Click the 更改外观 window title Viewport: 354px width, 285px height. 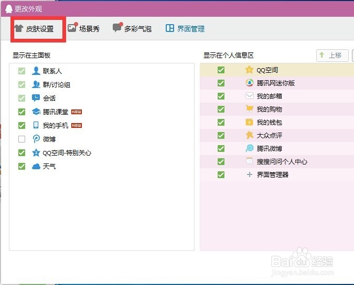point(28,9)
